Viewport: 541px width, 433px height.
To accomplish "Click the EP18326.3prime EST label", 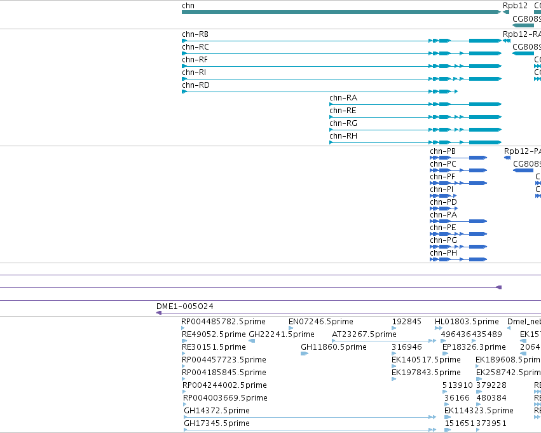I will pos(474,347).
